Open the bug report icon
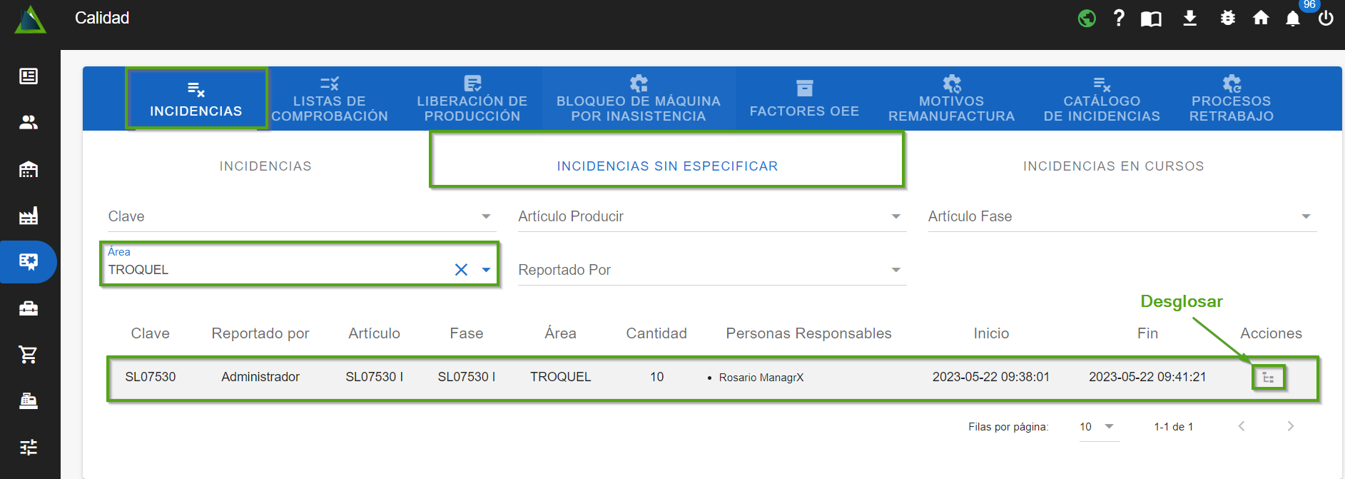1345x479 pixels. 1227,19
